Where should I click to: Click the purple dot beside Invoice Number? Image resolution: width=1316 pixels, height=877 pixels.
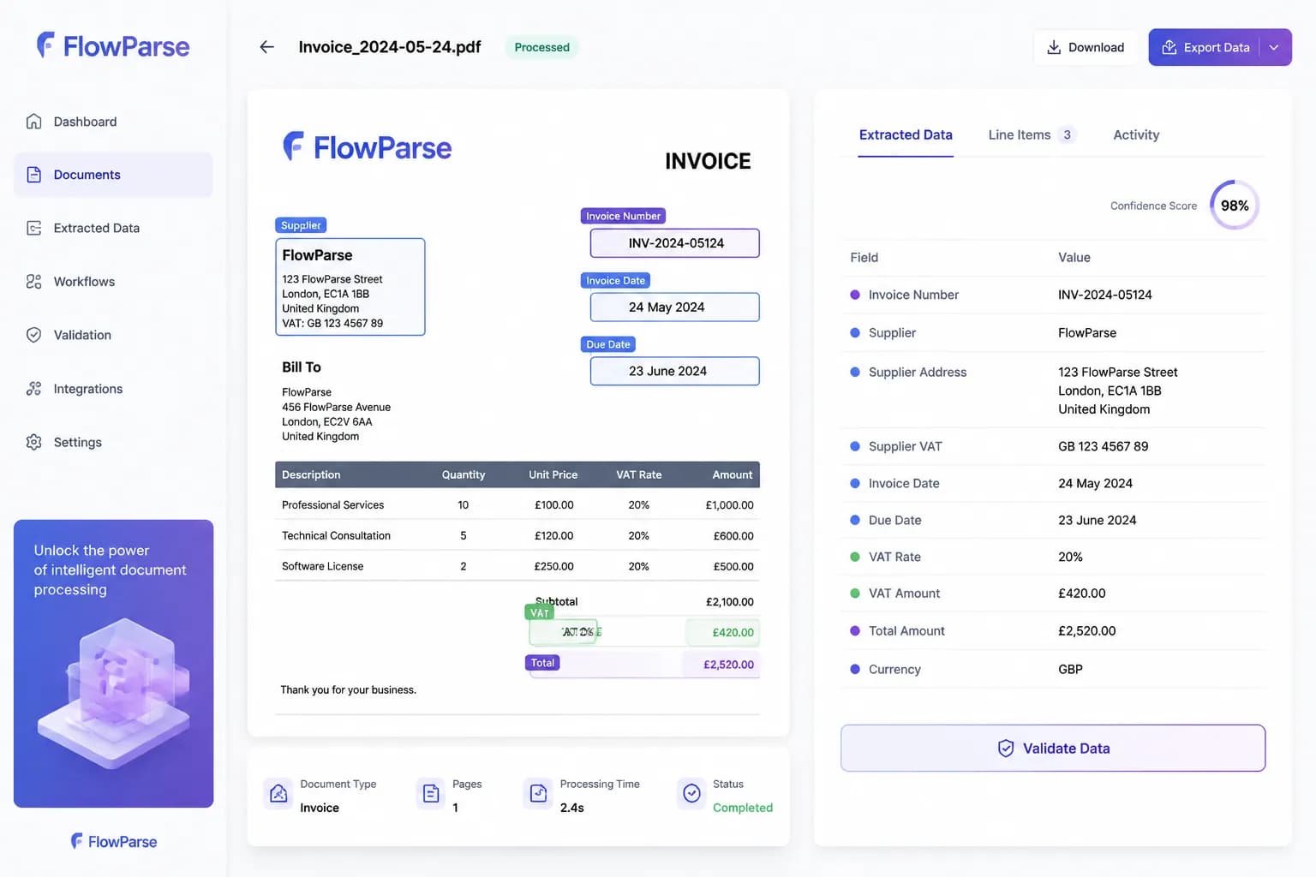[x=855, y=295]
